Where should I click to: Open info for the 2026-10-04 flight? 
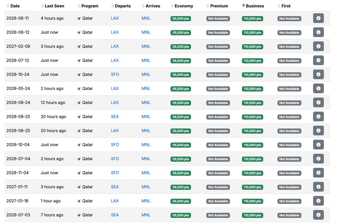(x=318, y=145)
